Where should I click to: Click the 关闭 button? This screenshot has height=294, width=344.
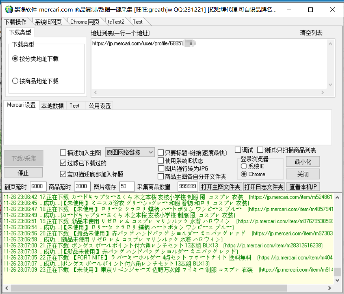click(x=303, y=174)
